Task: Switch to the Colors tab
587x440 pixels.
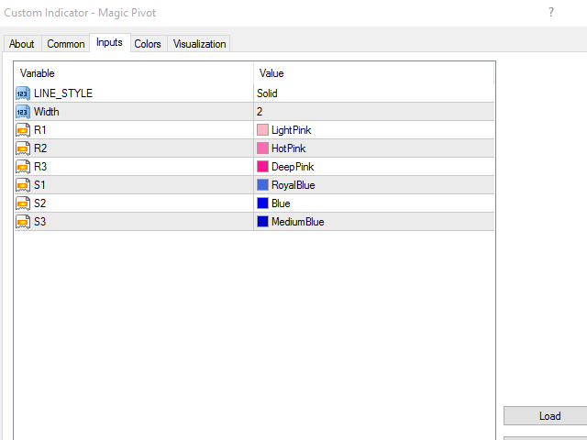Action: 148,44
